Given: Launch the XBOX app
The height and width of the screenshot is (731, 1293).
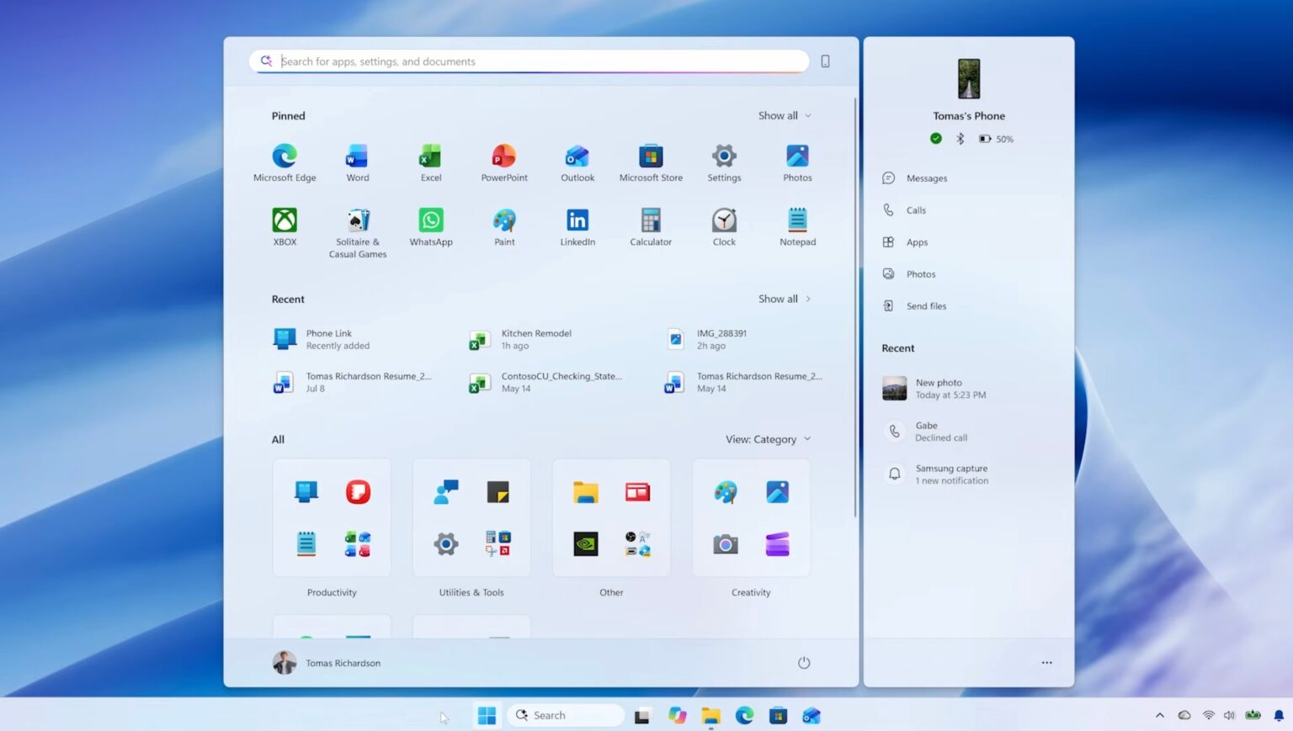Looking at the screenshot, I should (285, 227).
